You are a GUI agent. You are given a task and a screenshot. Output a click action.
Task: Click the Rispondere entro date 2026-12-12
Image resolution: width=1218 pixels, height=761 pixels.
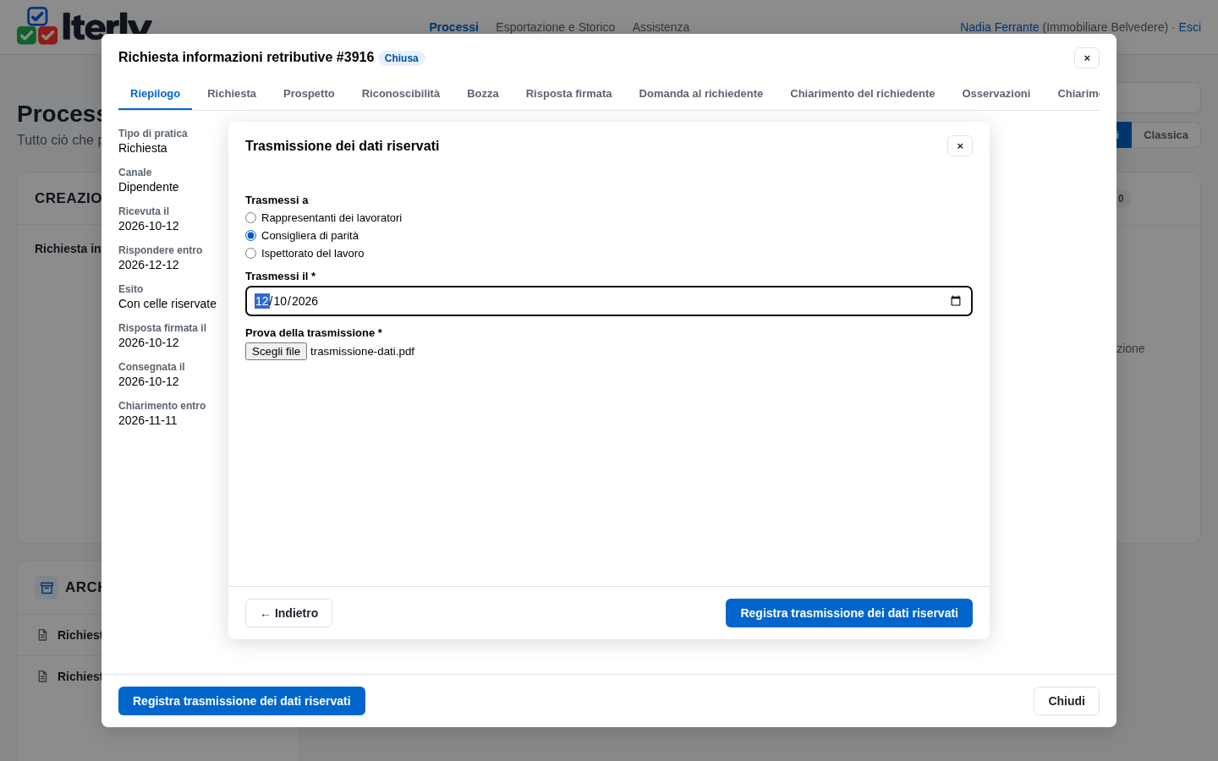149,265
